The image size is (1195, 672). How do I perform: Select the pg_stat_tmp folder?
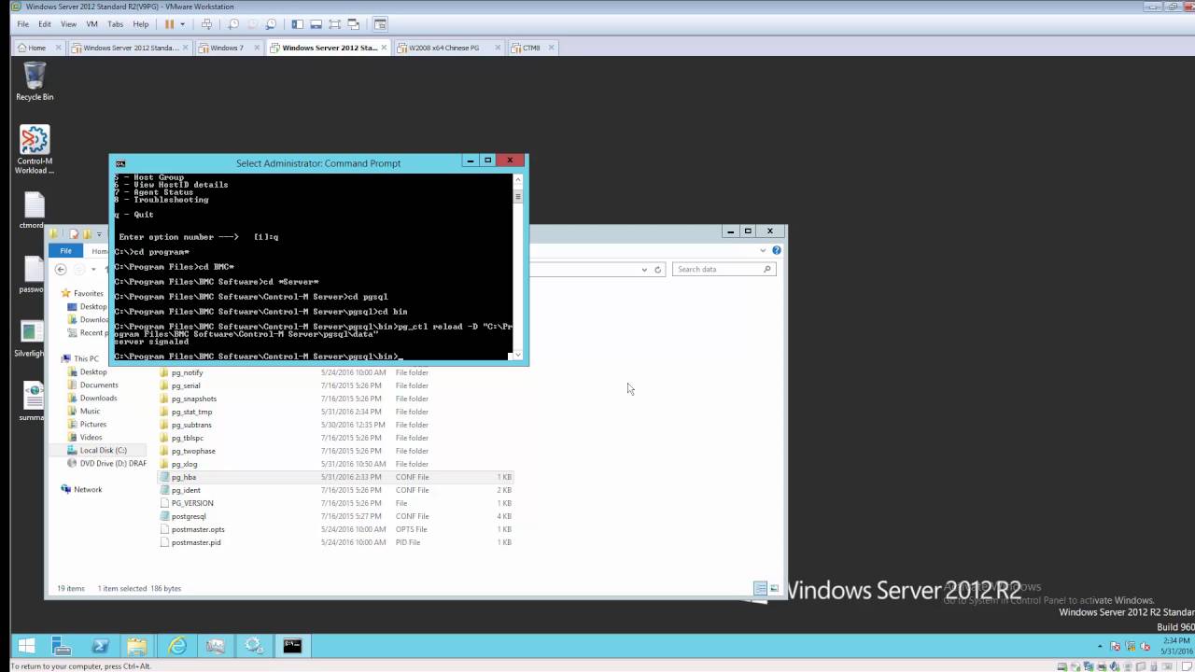pos(336,412)
